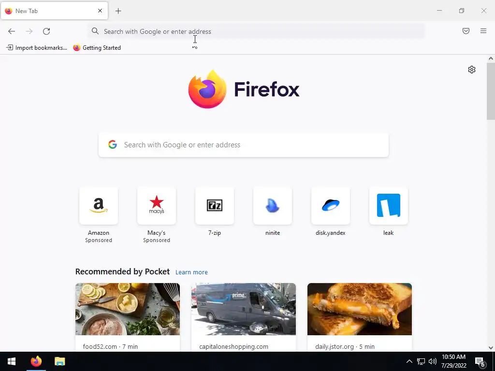Screen dimensions: 495x371
Task: Click the 'Recommended by Pocket' heading
Action: [x=122, y=271]
